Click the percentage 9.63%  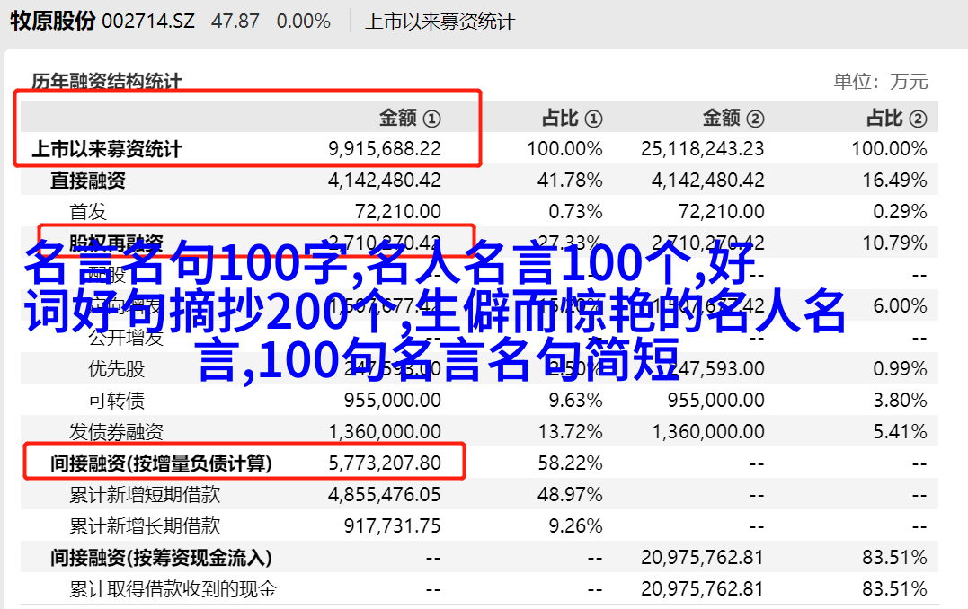pyautogui.click(x=575, y=401)
